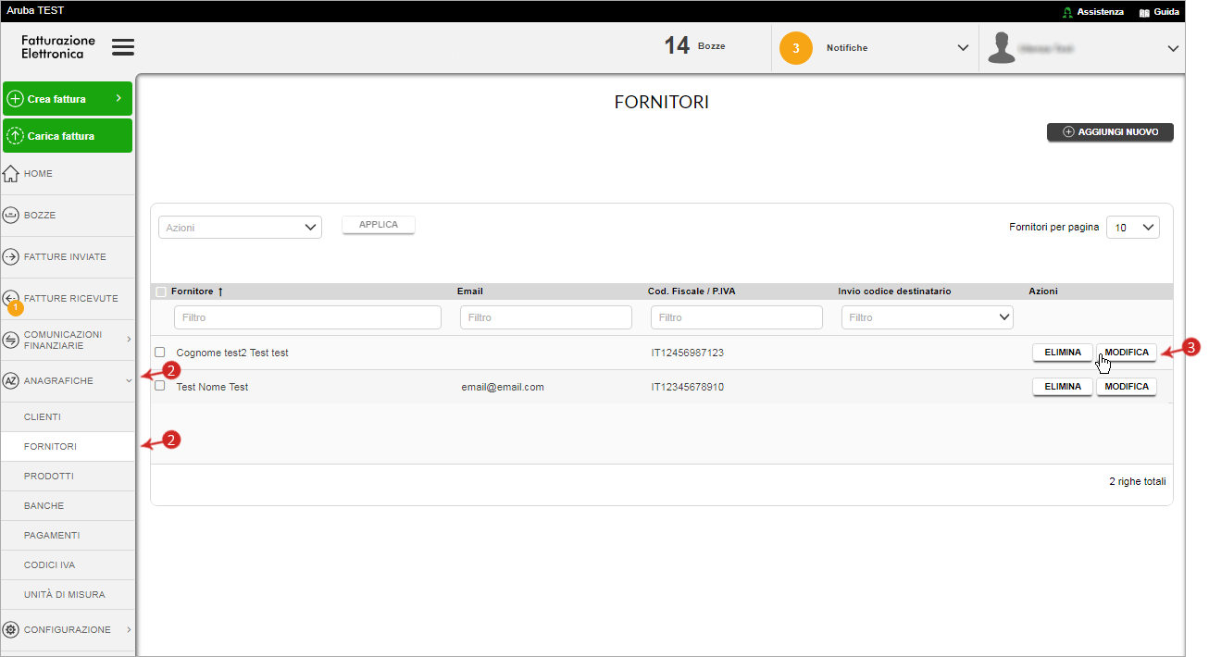The image size is (1209, 657).
Task: Click the Email filter input field
Action: (x=546, y=317)
